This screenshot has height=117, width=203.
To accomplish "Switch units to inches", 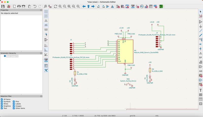I will pos(46,20).
